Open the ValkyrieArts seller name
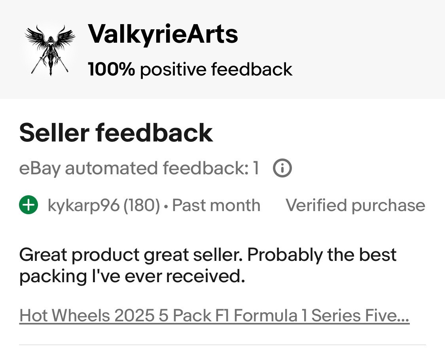Viewport: 445px width, 349px height. click(163, 34)
